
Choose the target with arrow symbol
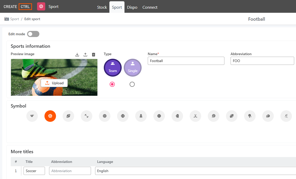click(x=213, y=116)
